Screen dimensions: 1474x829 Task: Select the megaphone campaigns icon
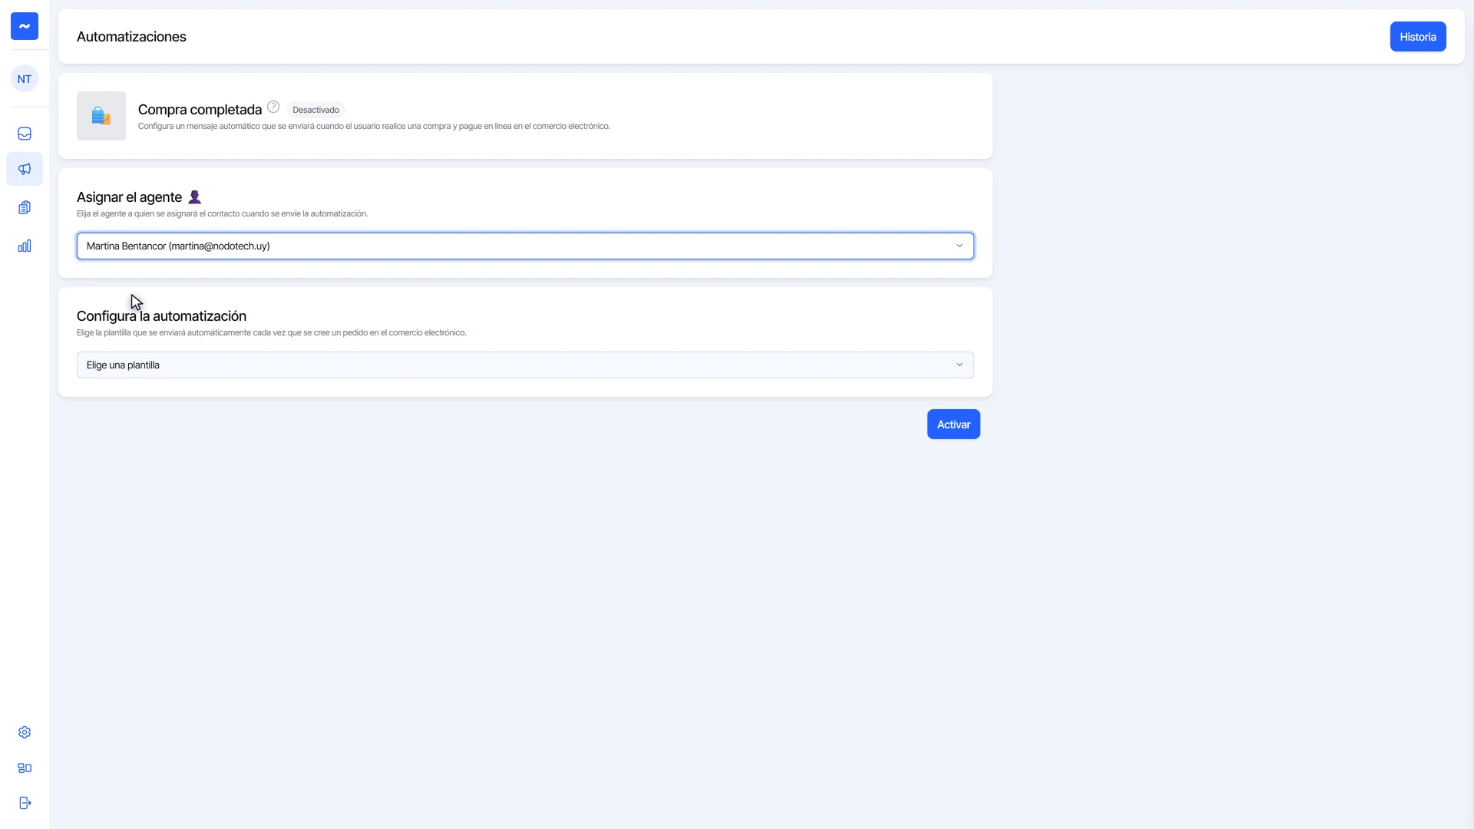tap(25, 169)
